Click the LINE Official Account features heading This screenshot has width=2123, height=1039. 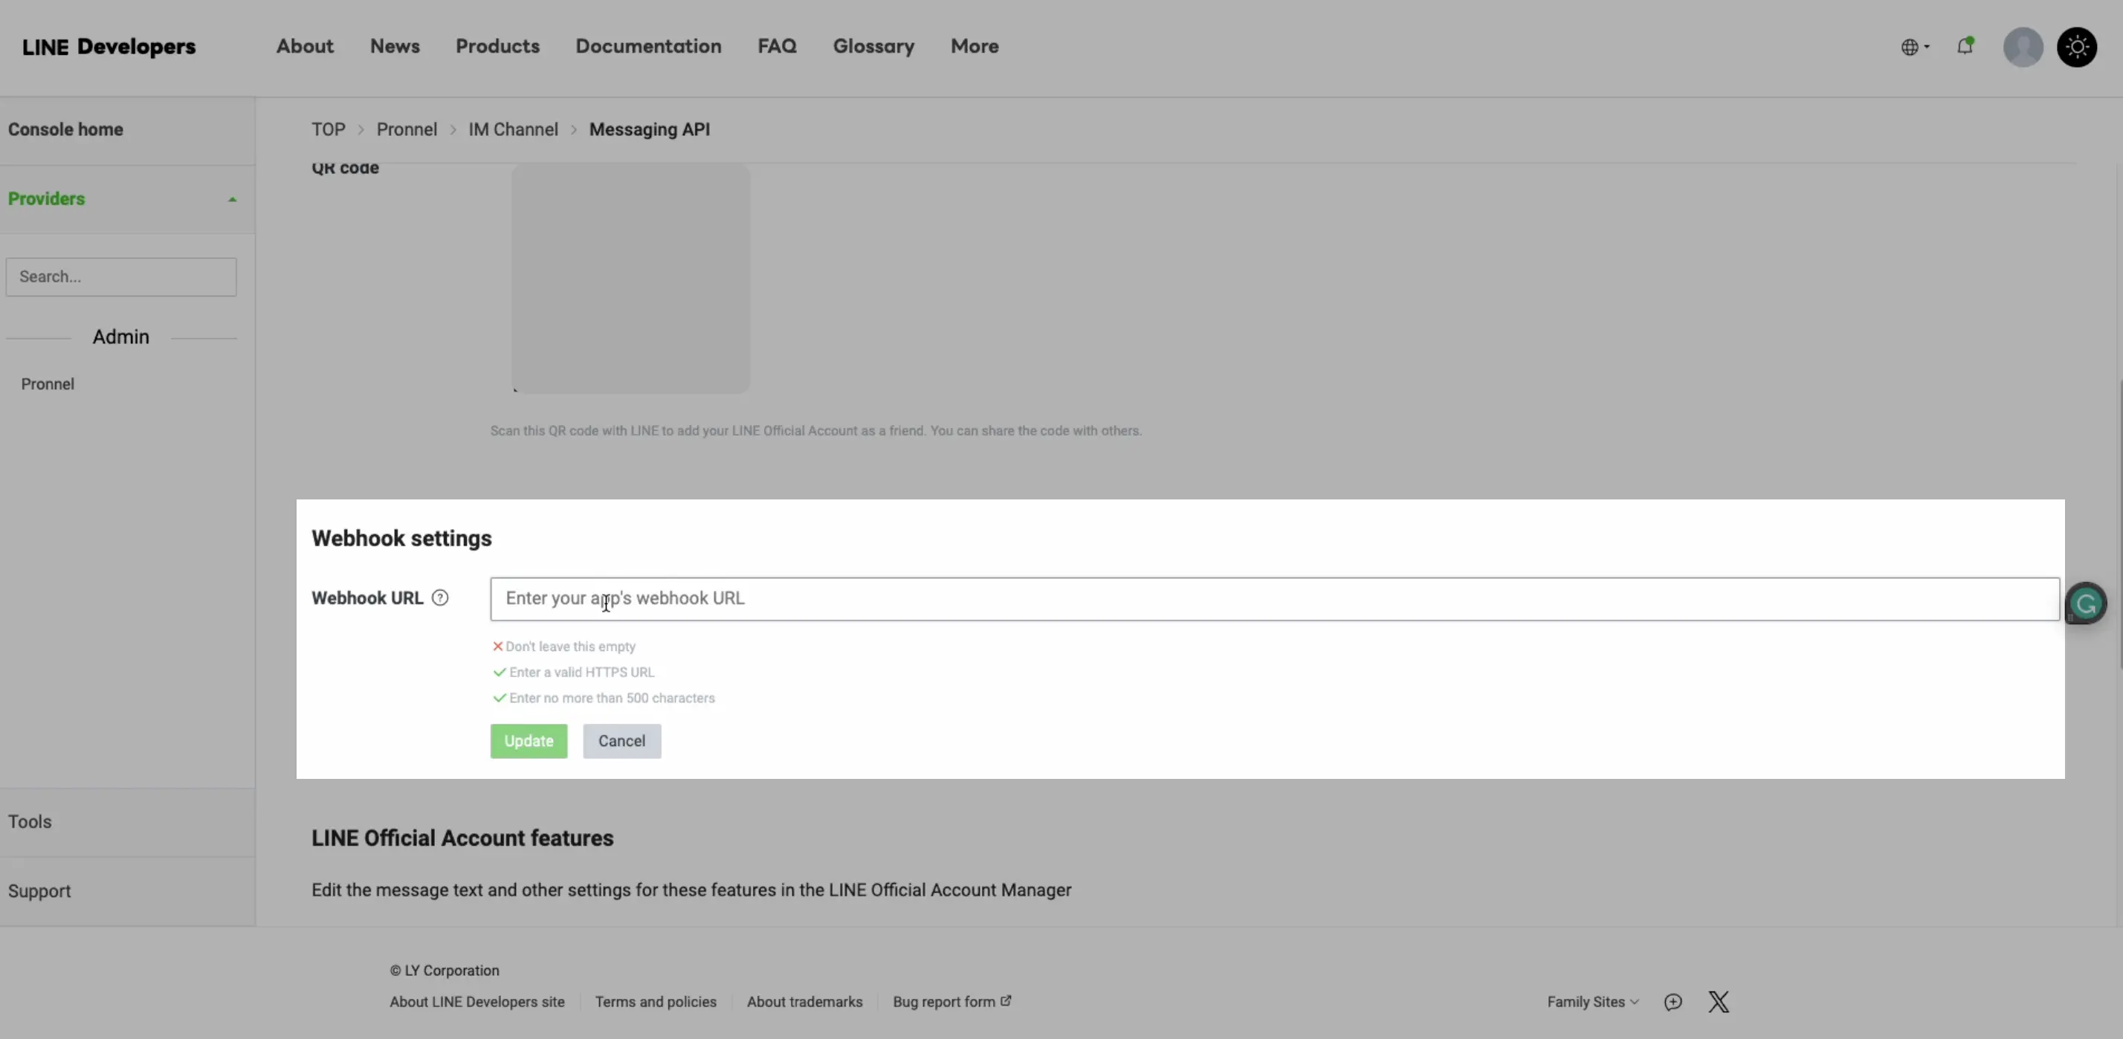[462, 839]
